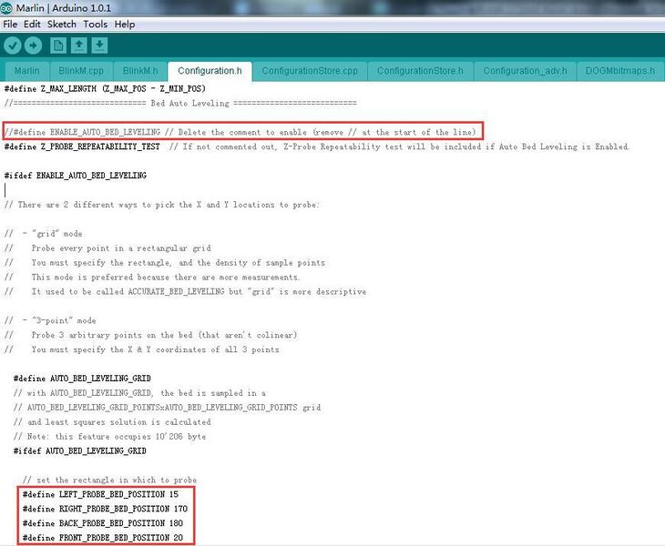Open the Edit menu
This screenshot has height=546, width=665.
[32, 25]
